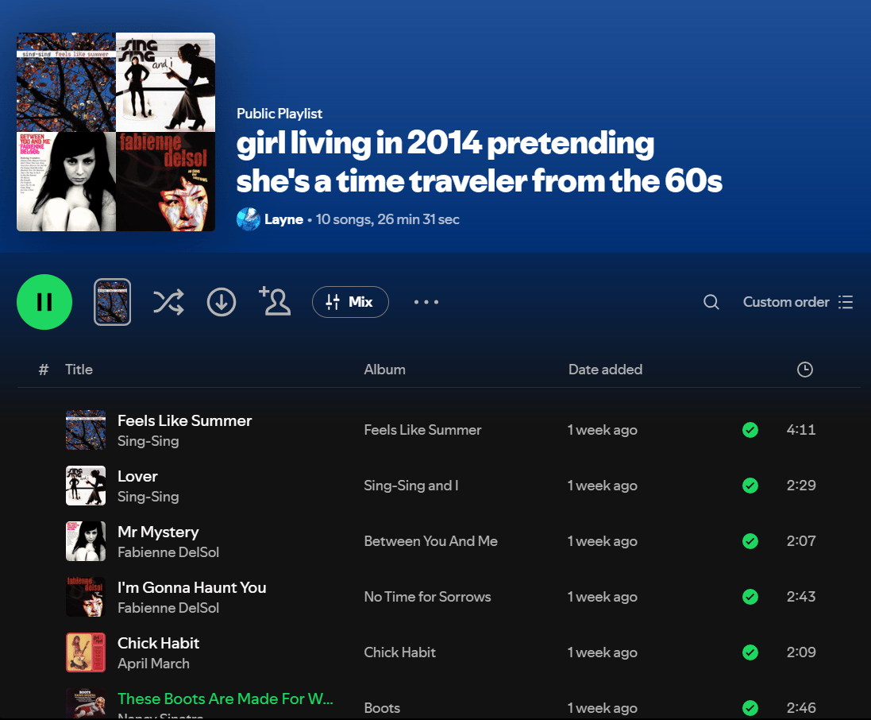Download the playlist for offline listening
The height and width of the screenshot is (720, 871).
click(x=222, y=302)
